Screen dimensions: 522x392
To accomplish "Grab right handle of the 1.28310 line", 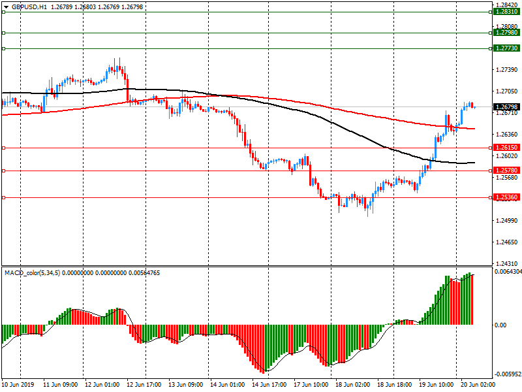I will point(491,12).
